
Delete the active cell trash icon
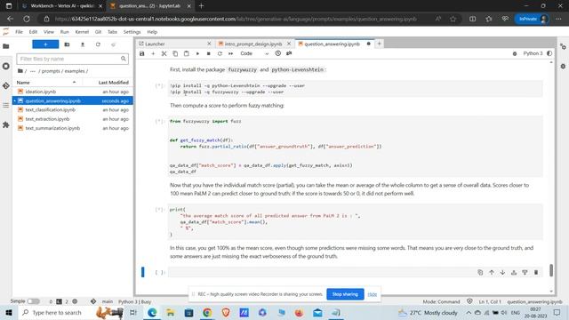click(x=536, y=273)
